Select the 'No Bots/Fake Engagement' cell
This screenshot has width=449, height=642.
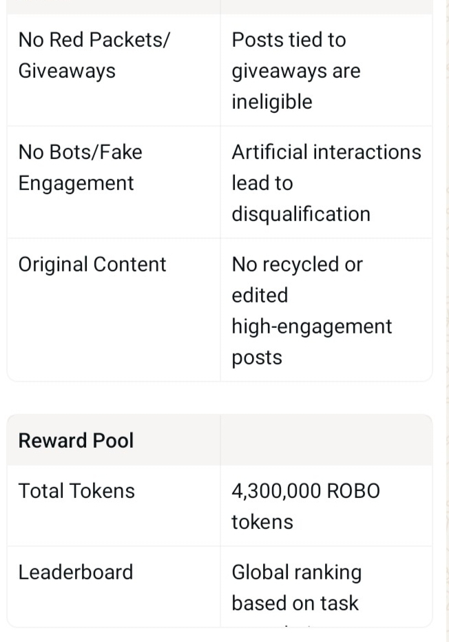pyautogui.click(x=80, y=167)
